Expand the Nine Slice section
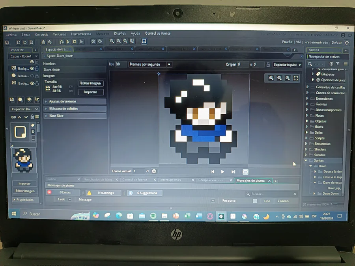This screenshot has width=355, height=266. (75, 116)
